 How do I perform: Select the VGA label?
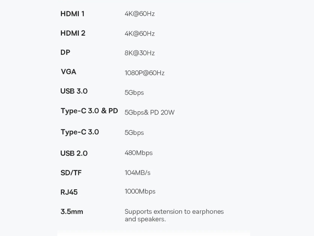point(68,72)
